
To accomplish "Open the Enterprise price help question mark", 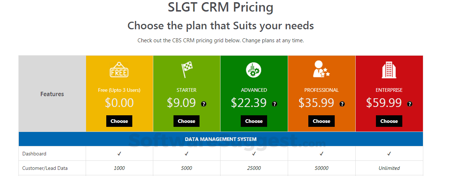I will (x=410, y=104).
